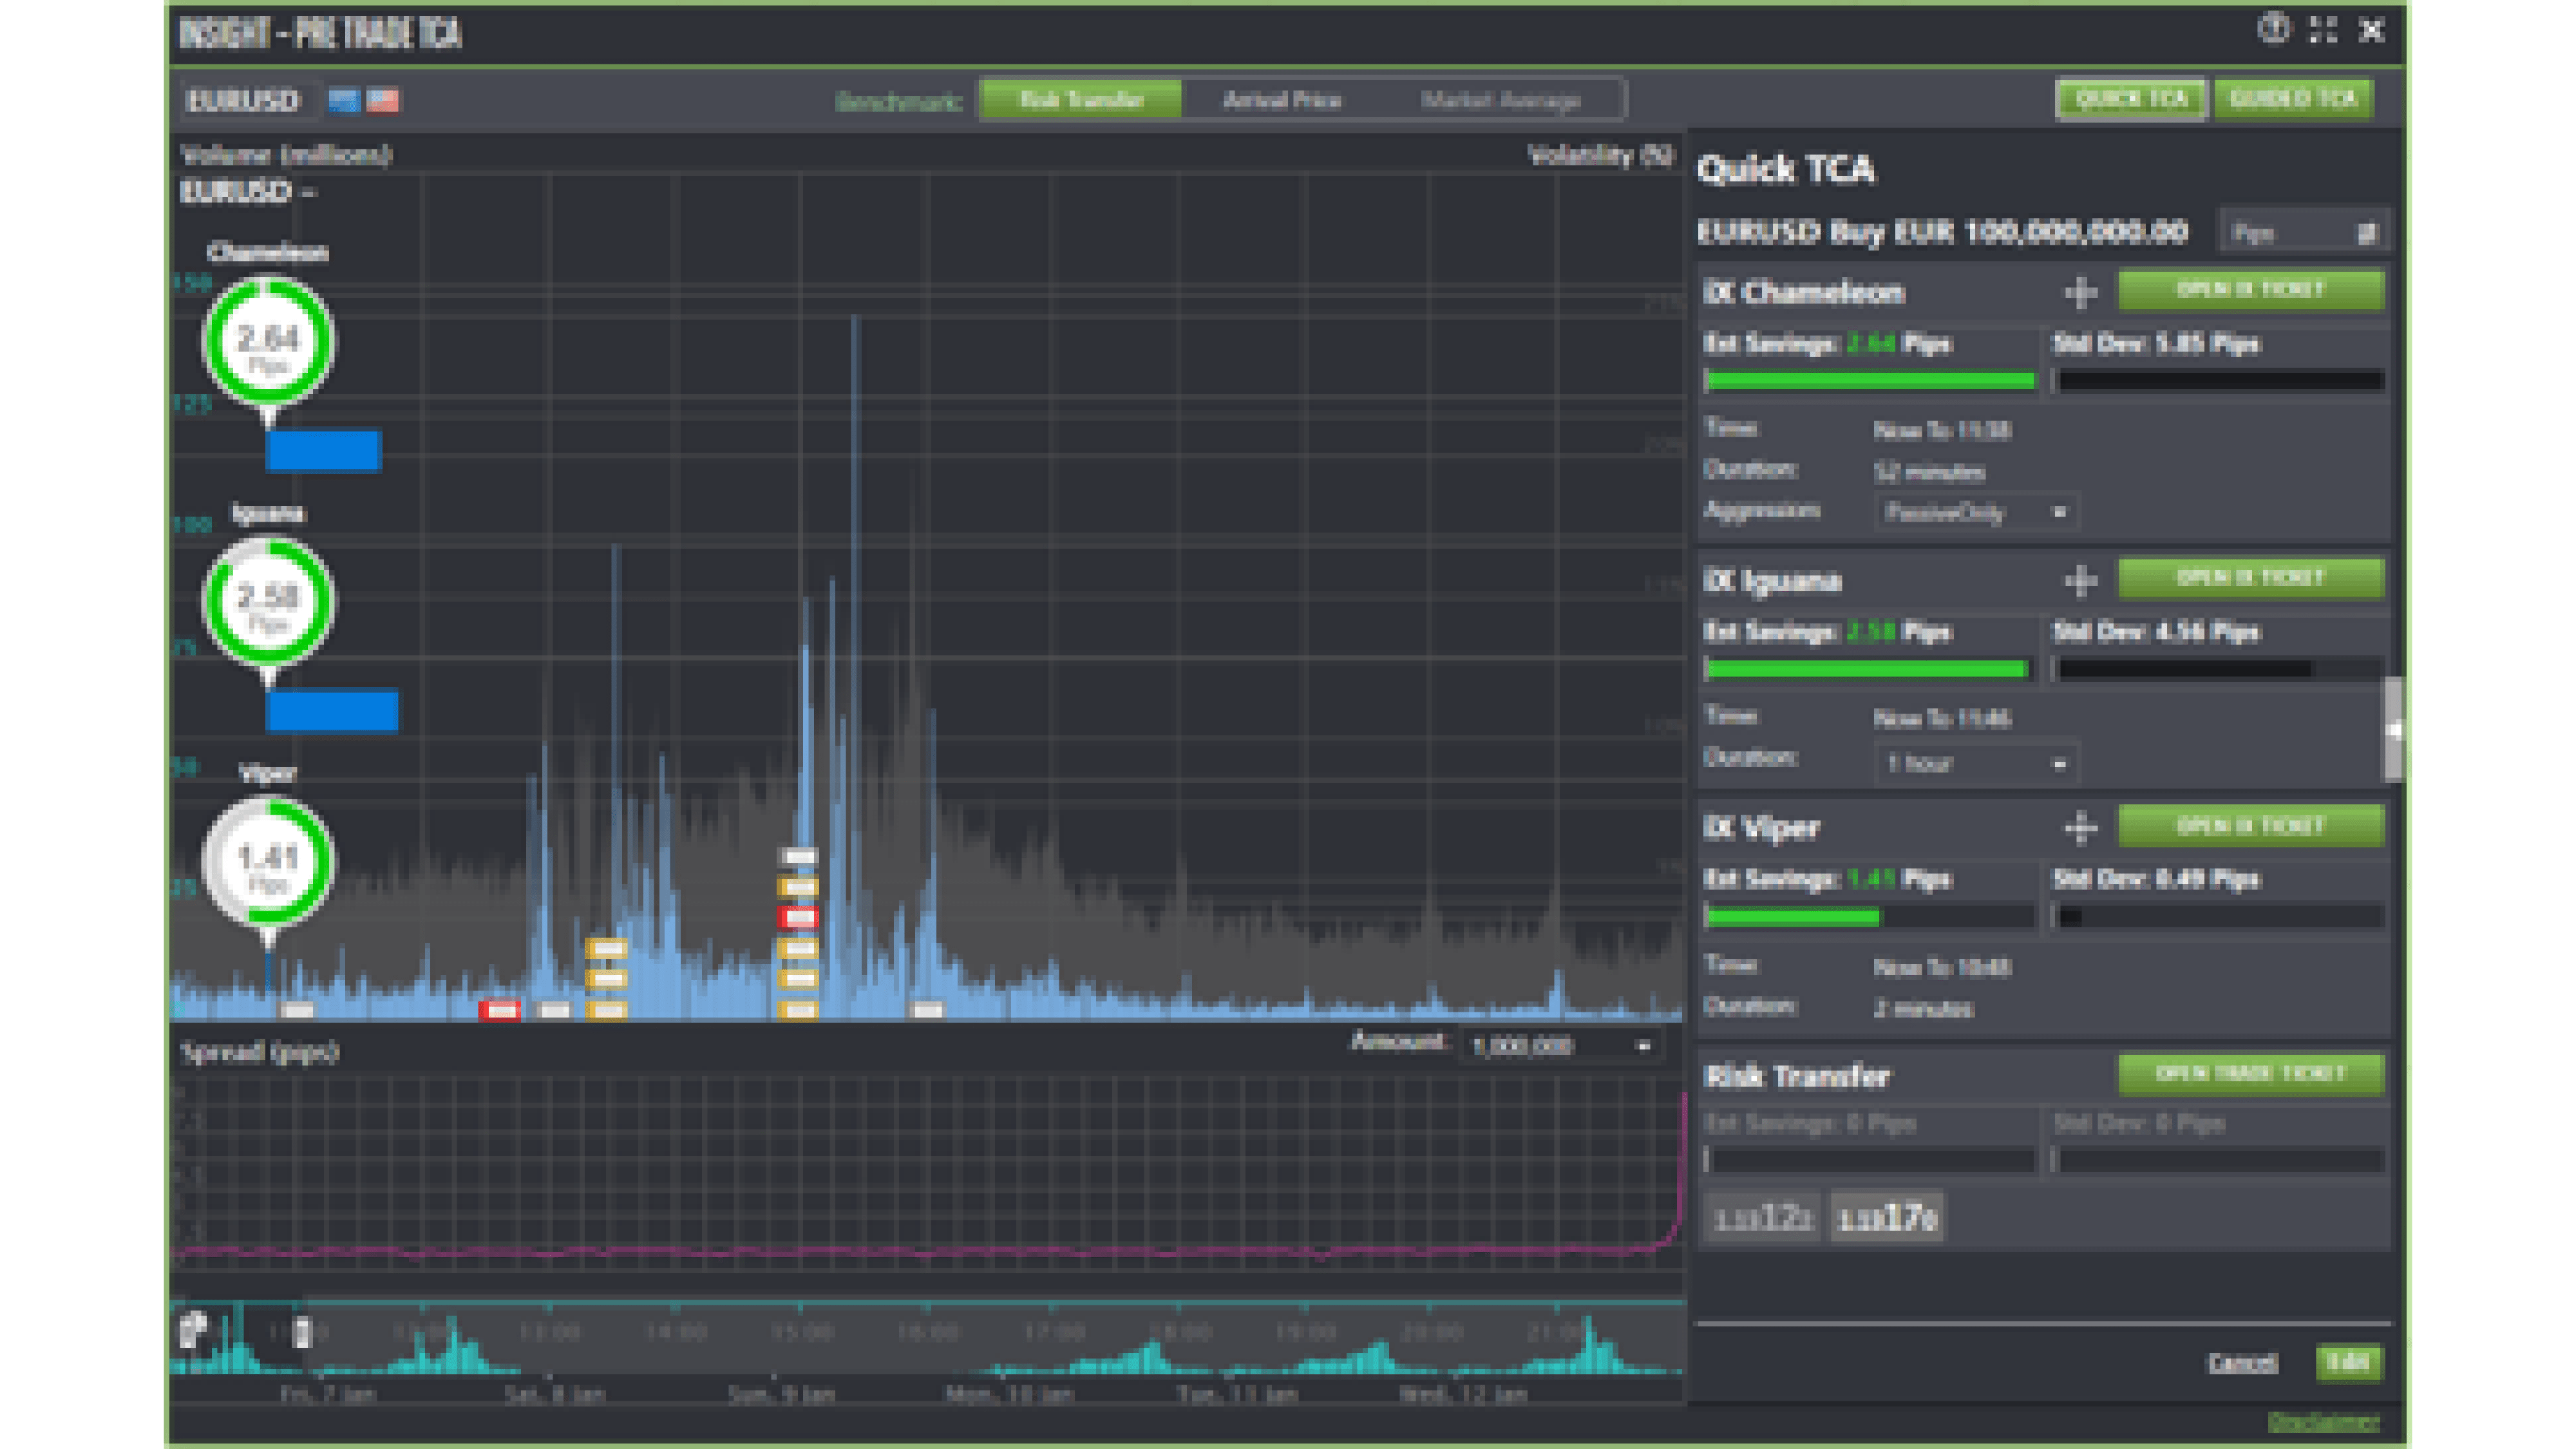This screenshot has width=2576, height=1449.
Task: Open the Iguana Duration 1 hour dropdown
Action: click(1975, 764)
